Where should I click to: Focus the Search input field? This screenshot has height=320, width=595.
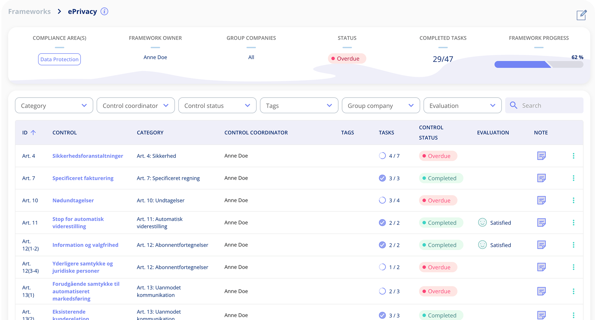pos(544,106)
